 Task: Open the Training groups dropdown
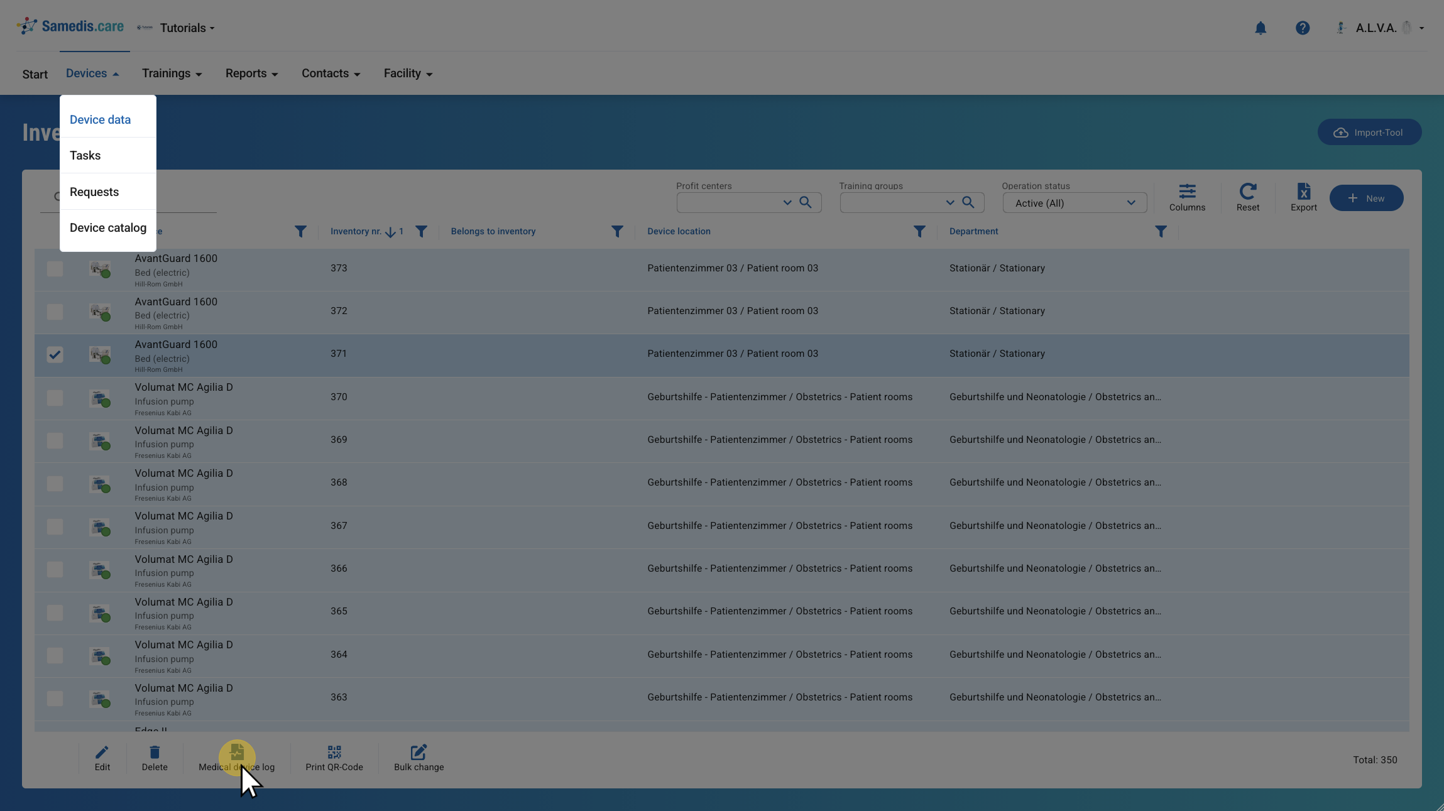tap(950, 202)
